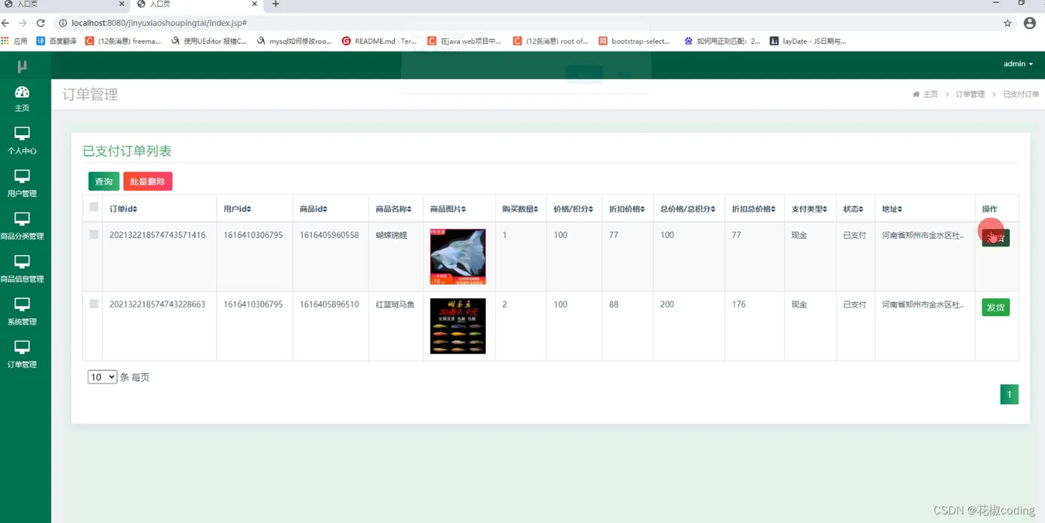Screen dimensions: 1045x523
Task: Open the bootstrap-select bookmark
Action: (634, 41)
